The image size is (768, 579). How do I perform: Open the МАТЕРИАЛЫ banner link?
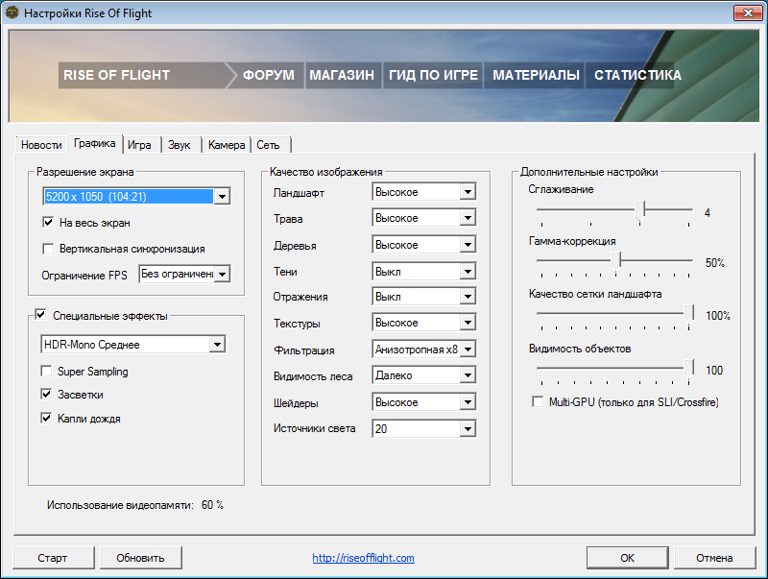point(536,75)
